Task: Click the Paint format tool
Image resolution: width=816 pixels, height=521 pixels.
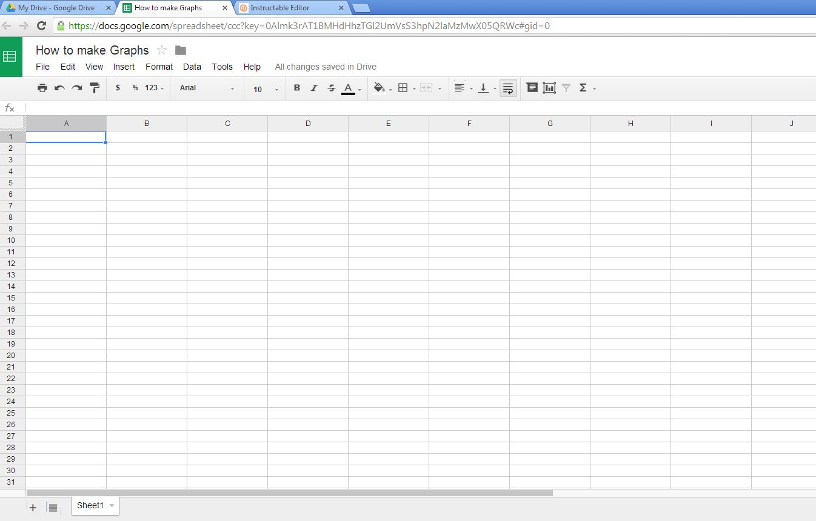Action: point(95,88)
